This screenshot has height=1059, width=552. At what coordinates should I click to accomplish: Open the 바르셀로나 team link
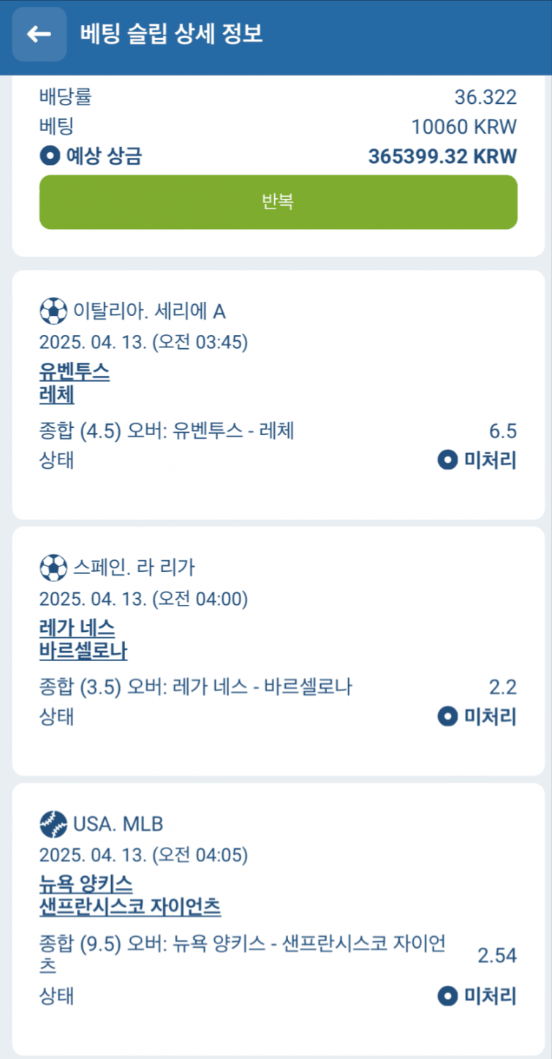(84, 651)
